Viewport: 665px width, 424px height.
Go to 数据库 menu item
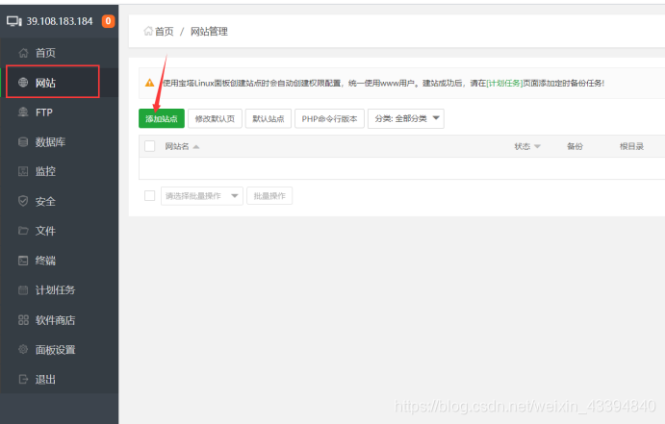click(x=60, y=142)
